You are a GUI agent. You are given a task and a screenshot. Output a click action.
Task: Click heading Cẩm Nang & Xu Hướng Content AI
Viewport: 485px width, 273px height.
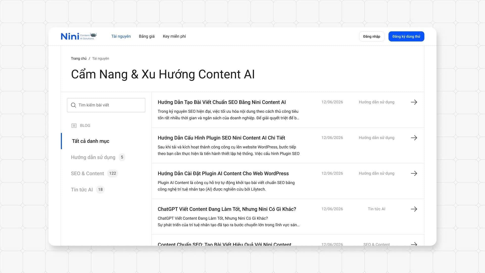coord(163,74)
